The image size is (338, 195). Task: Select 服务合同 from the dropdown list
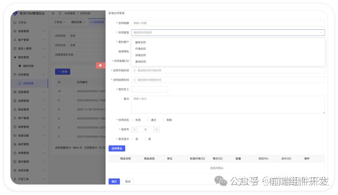pos(228,43)
